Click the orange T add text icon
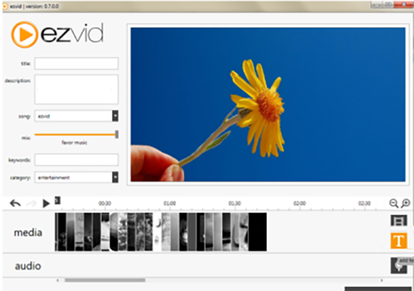The image size is (414, 291). (x=399, y=241)
